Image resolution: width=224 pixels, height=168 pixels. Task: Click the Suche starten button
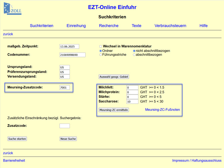click(17, 139)
